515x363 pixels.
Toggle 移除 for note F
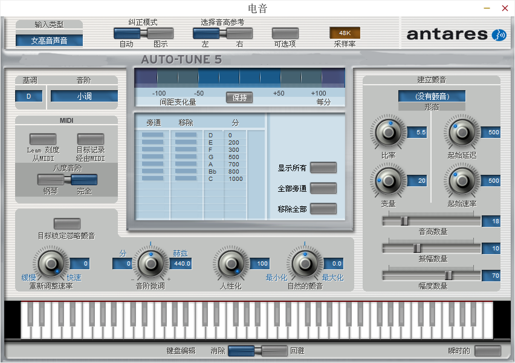click(x=186, y=149)
